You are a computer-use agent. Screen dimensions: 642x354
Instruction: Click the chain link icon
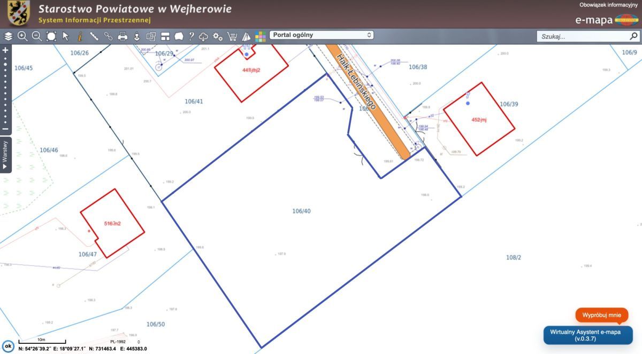[x=108, y=36]
